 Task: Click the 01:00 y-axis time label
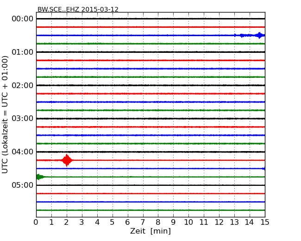click(22, 52)
